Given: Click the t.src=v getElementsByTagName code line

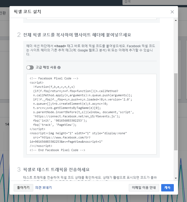Looking at the screenshot, I should [67, 108].
